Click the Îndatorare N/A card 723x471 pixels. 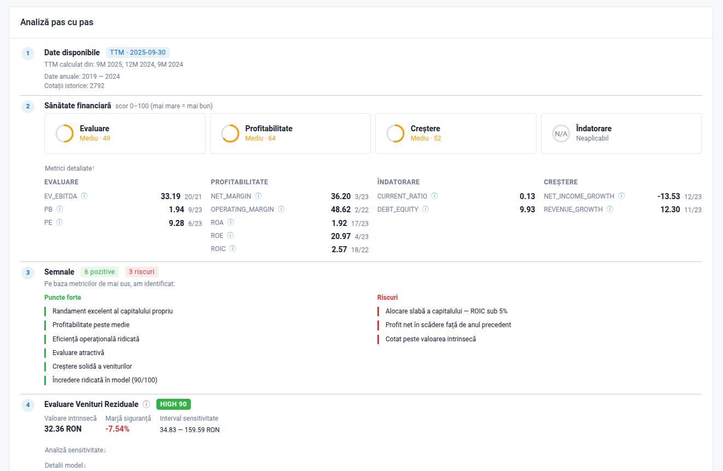pyautogui.click(x=621, y=133)
